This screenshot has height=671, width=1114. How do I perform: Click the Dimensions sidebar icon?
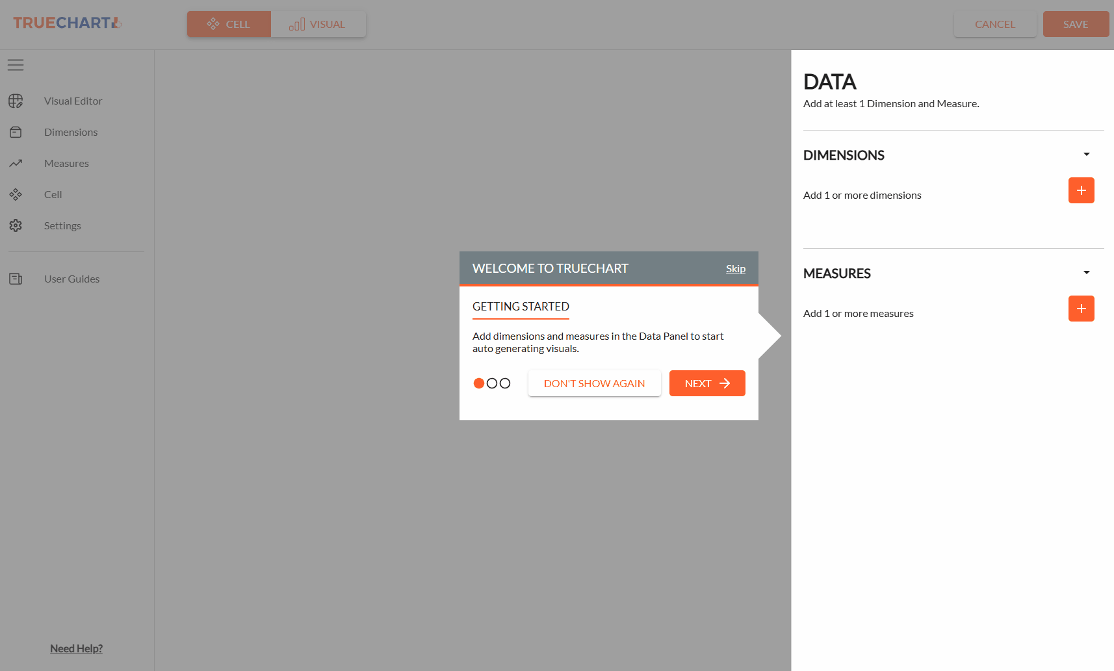pos(16,132)
